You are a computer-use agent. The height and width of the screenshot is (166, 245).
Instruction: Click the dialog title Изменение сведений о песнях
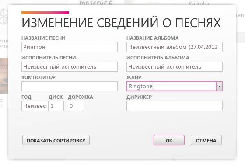[x=121, y=23]
